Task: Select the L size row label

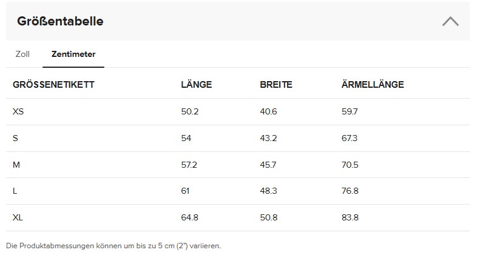Action: pos(15,191)
